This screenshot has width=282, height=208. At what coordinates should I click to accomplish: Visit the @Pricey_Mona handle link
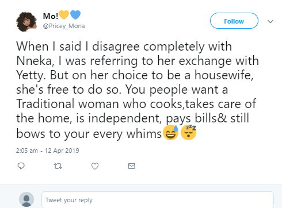coord(64,26)
